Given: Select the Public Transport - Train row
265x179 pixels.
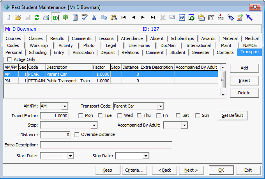Looking at the screenshot, I should (x=111, y=81).
